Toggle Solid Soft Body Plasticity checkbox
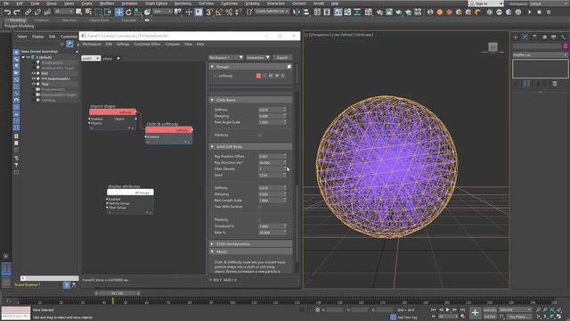 coord(259,220)
